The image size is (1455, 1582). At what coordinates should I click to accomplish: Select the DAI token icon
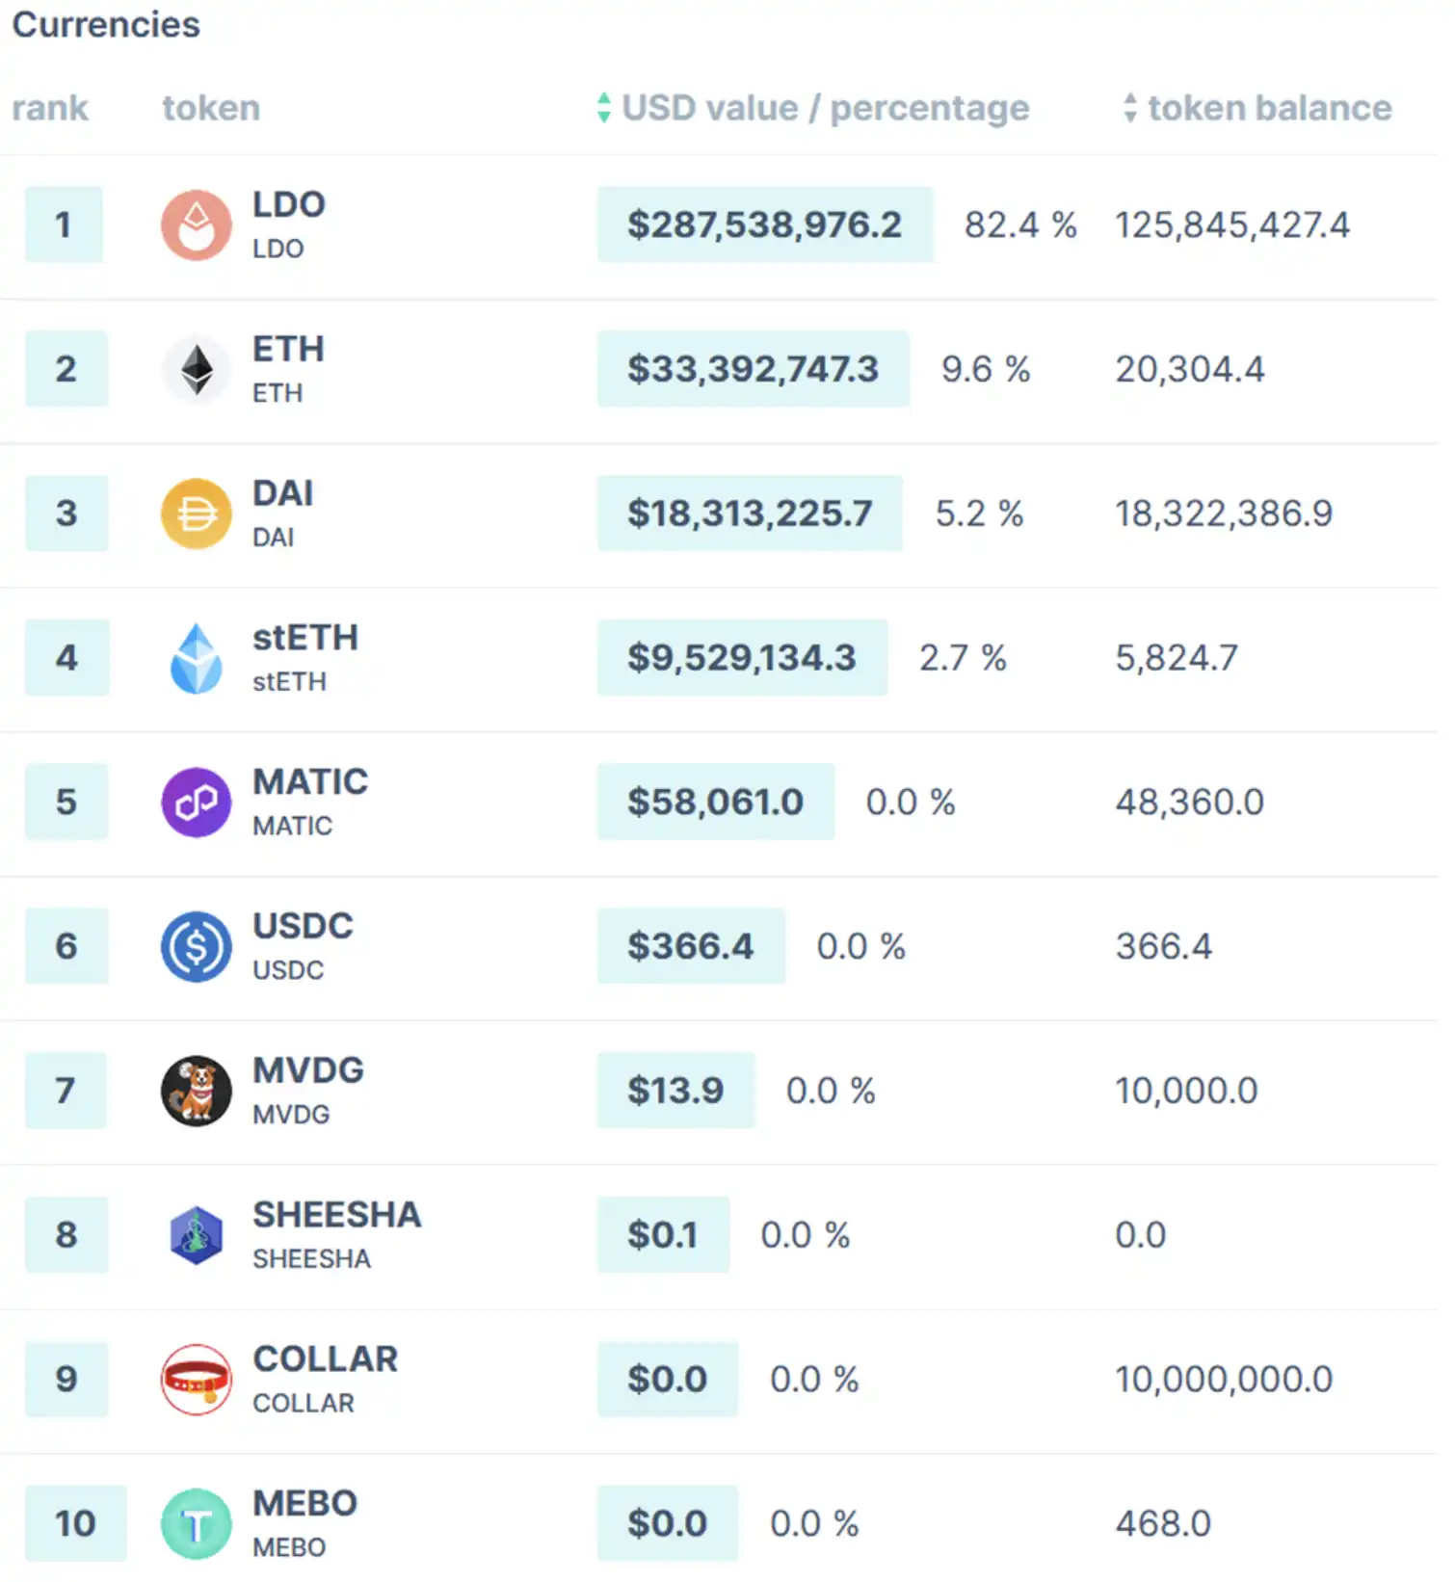pyautogui.click(x=196, y=514)
